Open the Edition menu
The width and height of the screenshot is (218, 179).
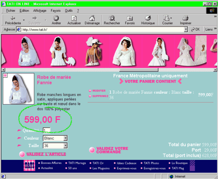[24, 10]
